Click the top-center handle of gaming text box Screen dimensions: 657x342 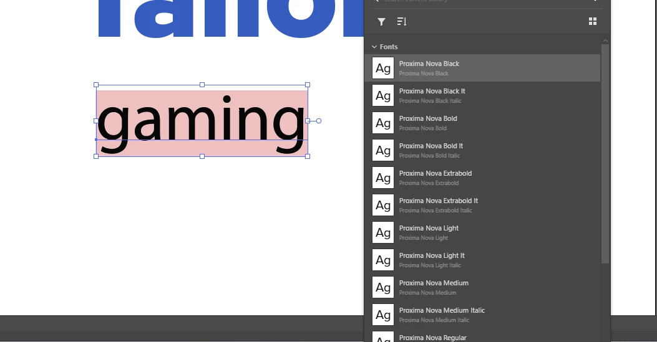[202, 85]
